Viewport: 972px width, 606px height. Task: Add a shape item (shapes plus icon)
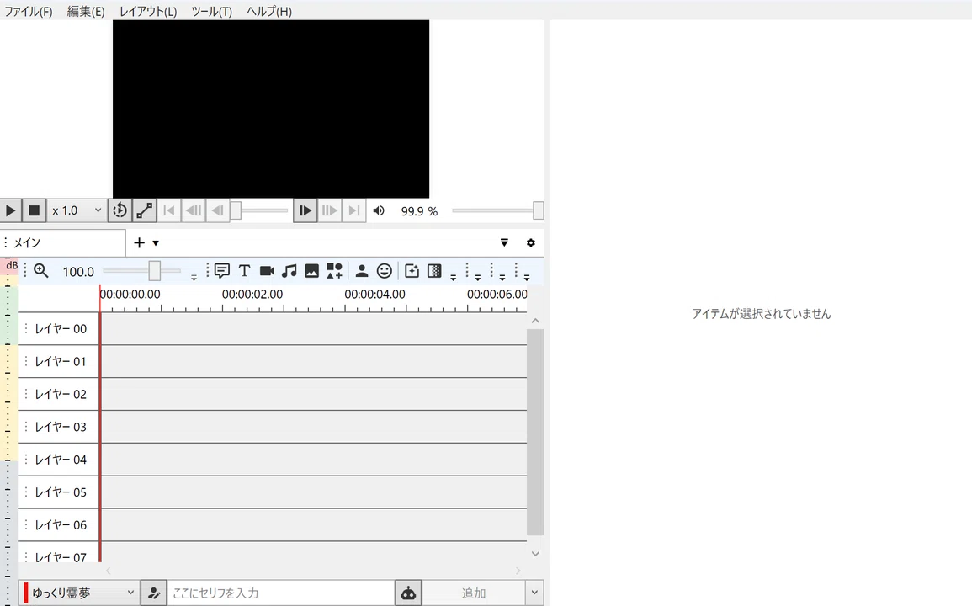point(334,271)
